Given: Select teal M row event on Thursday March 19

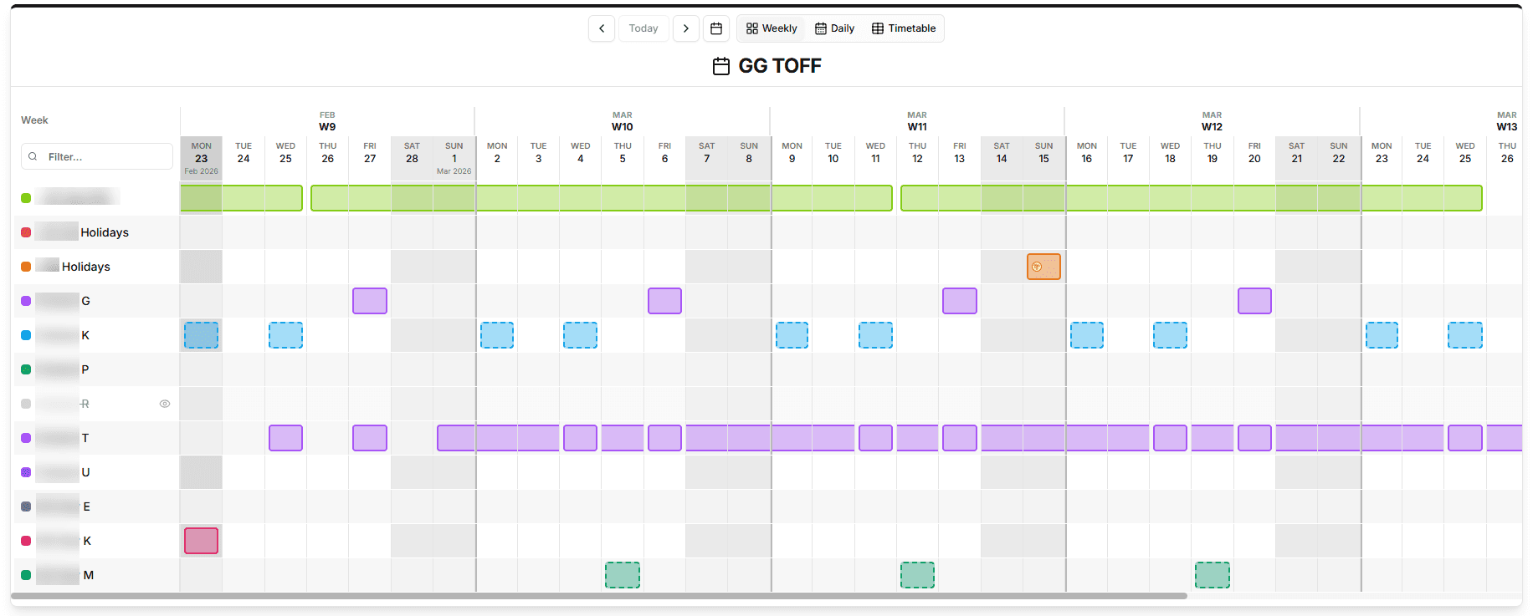Looking at the screenshot, I should (1213, 575).
